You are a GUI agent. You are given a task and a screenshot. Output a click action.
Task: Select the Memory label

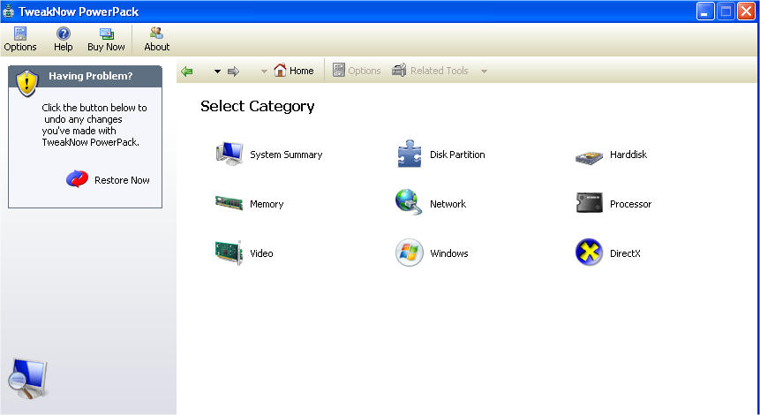click(267, 204)
